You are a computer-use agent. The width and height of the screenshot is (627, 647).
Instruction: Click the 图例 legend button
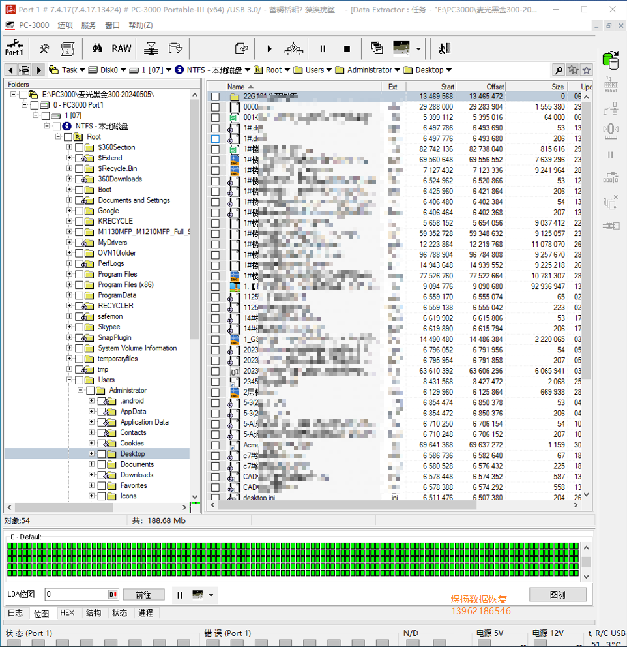(557, 595)
